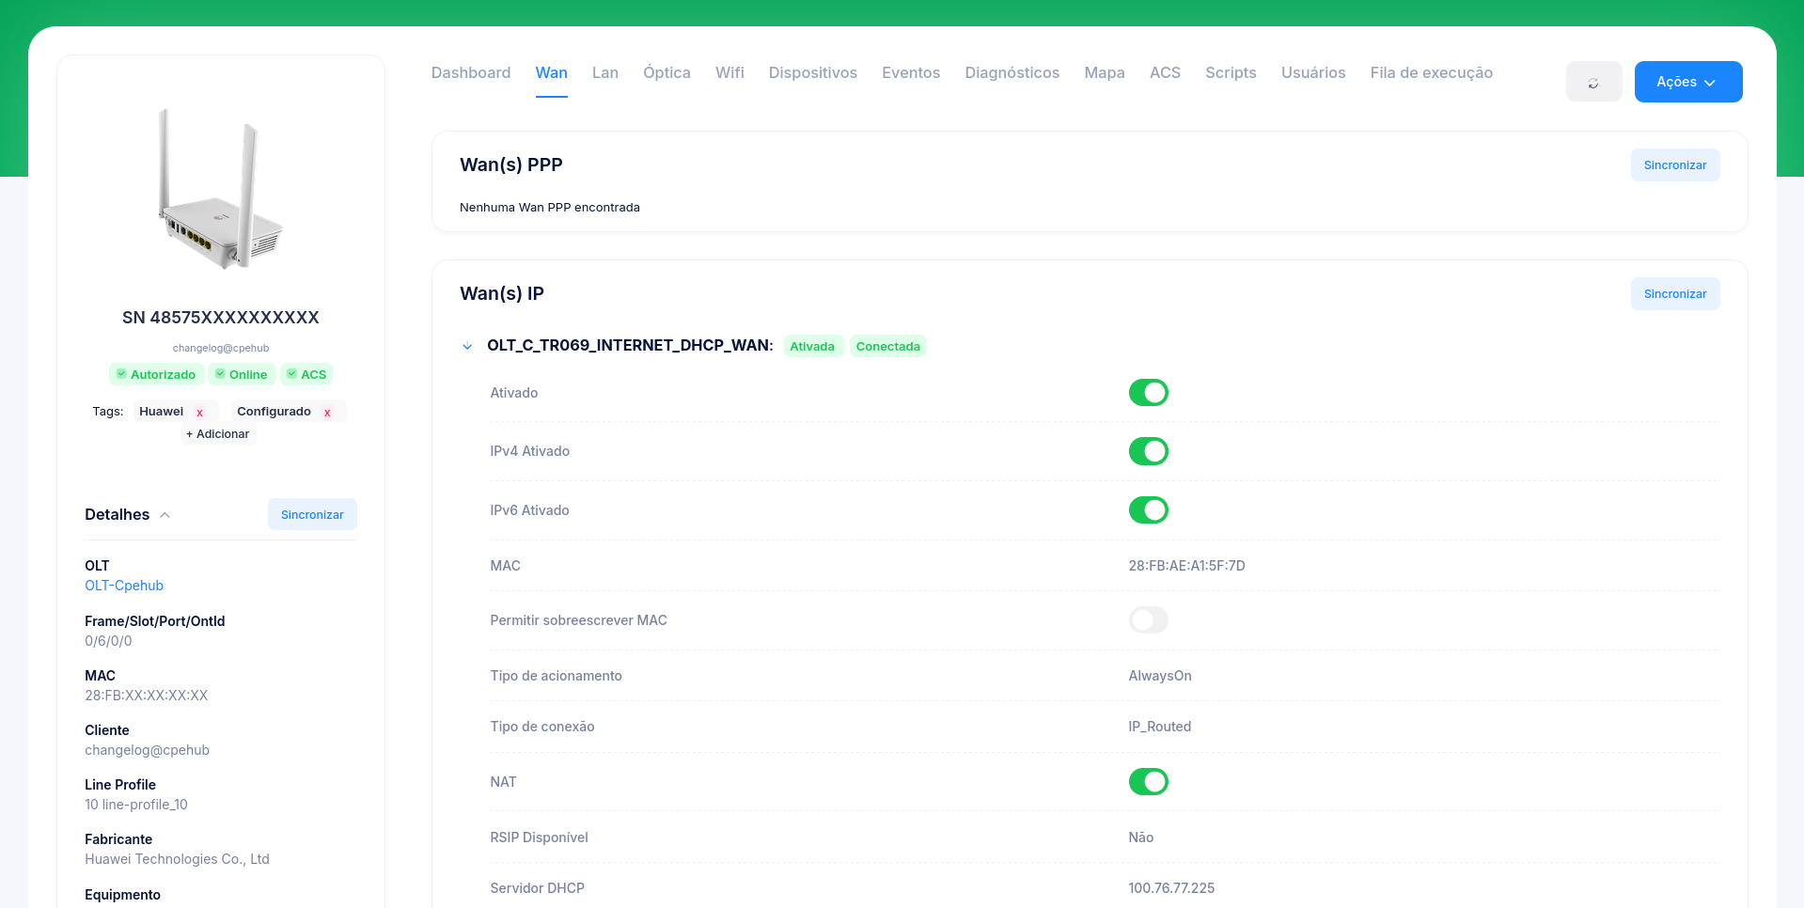1804x908 pixels.
Task: Click the Autorizado status badge
Action: pos(156,374)
